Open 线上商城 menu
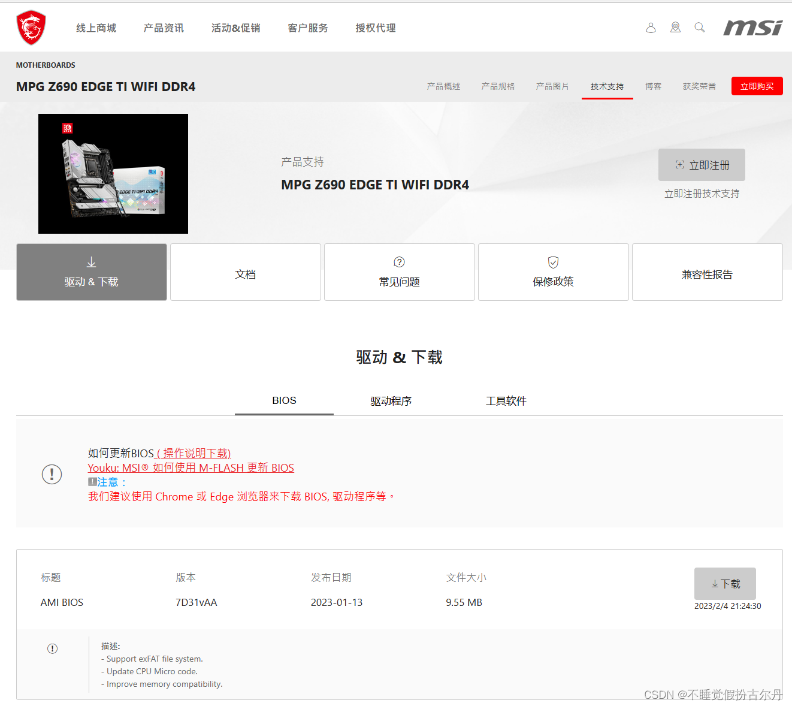792x706 pixels. coord(96,28)
